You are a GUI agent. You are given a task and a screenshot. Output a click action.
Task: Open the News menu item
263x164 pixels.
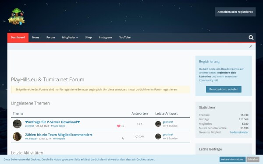36,37
